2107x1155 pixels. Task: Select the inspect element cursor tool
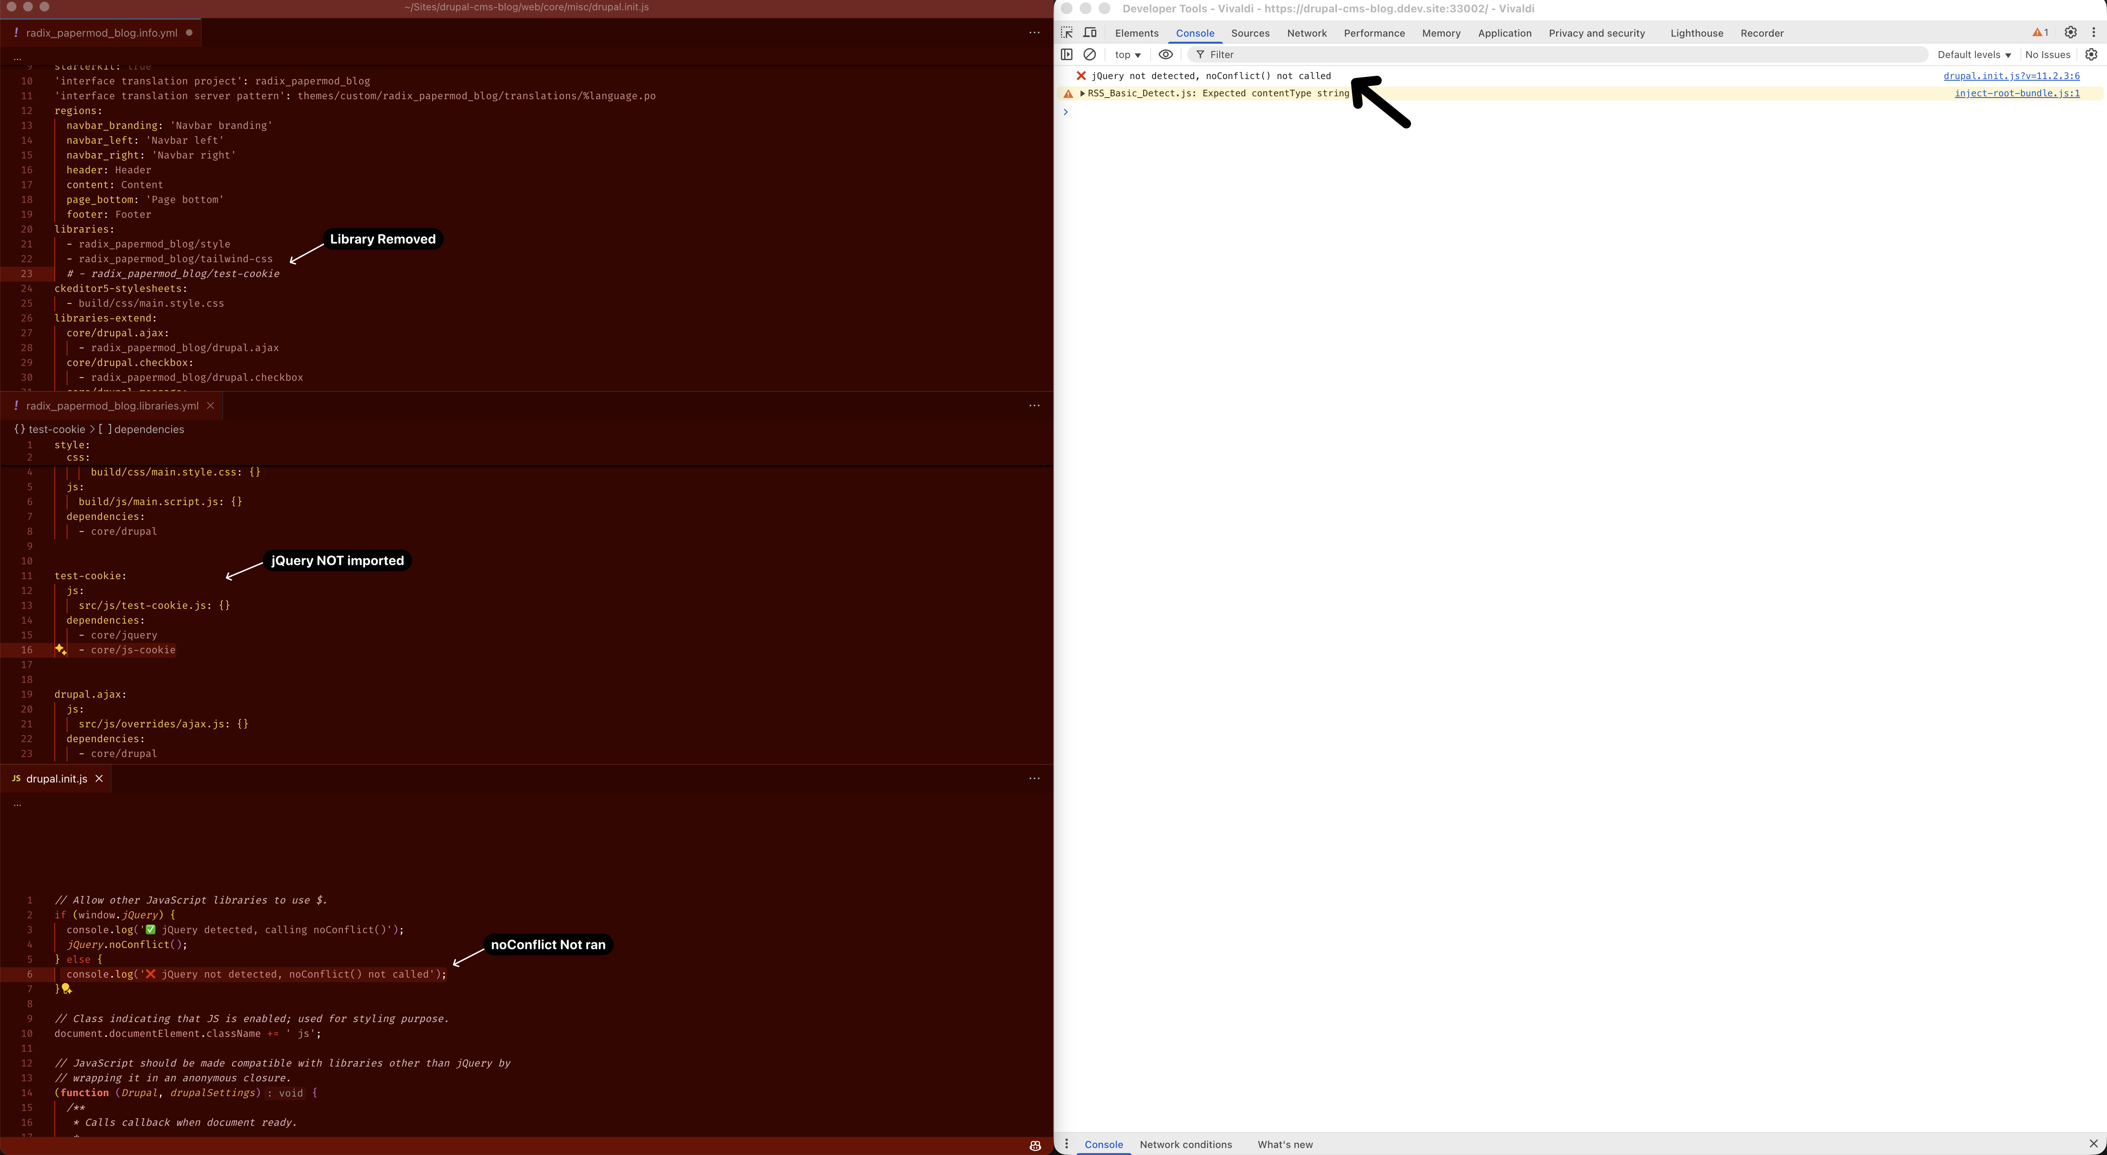tap(1067, 33)
